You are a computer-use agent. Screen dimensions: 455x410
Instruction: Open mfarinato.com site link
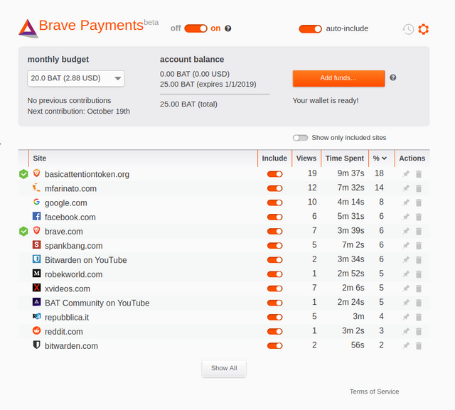[70, 188]
